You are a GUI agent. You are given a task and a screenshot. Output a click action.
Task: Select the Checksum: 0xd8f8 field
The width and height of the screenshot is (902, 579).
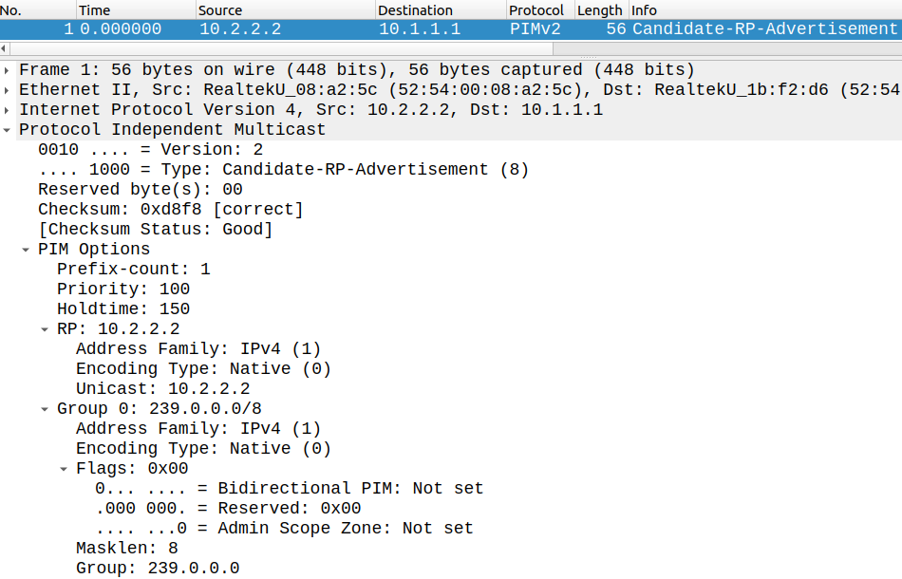point(170,210)
